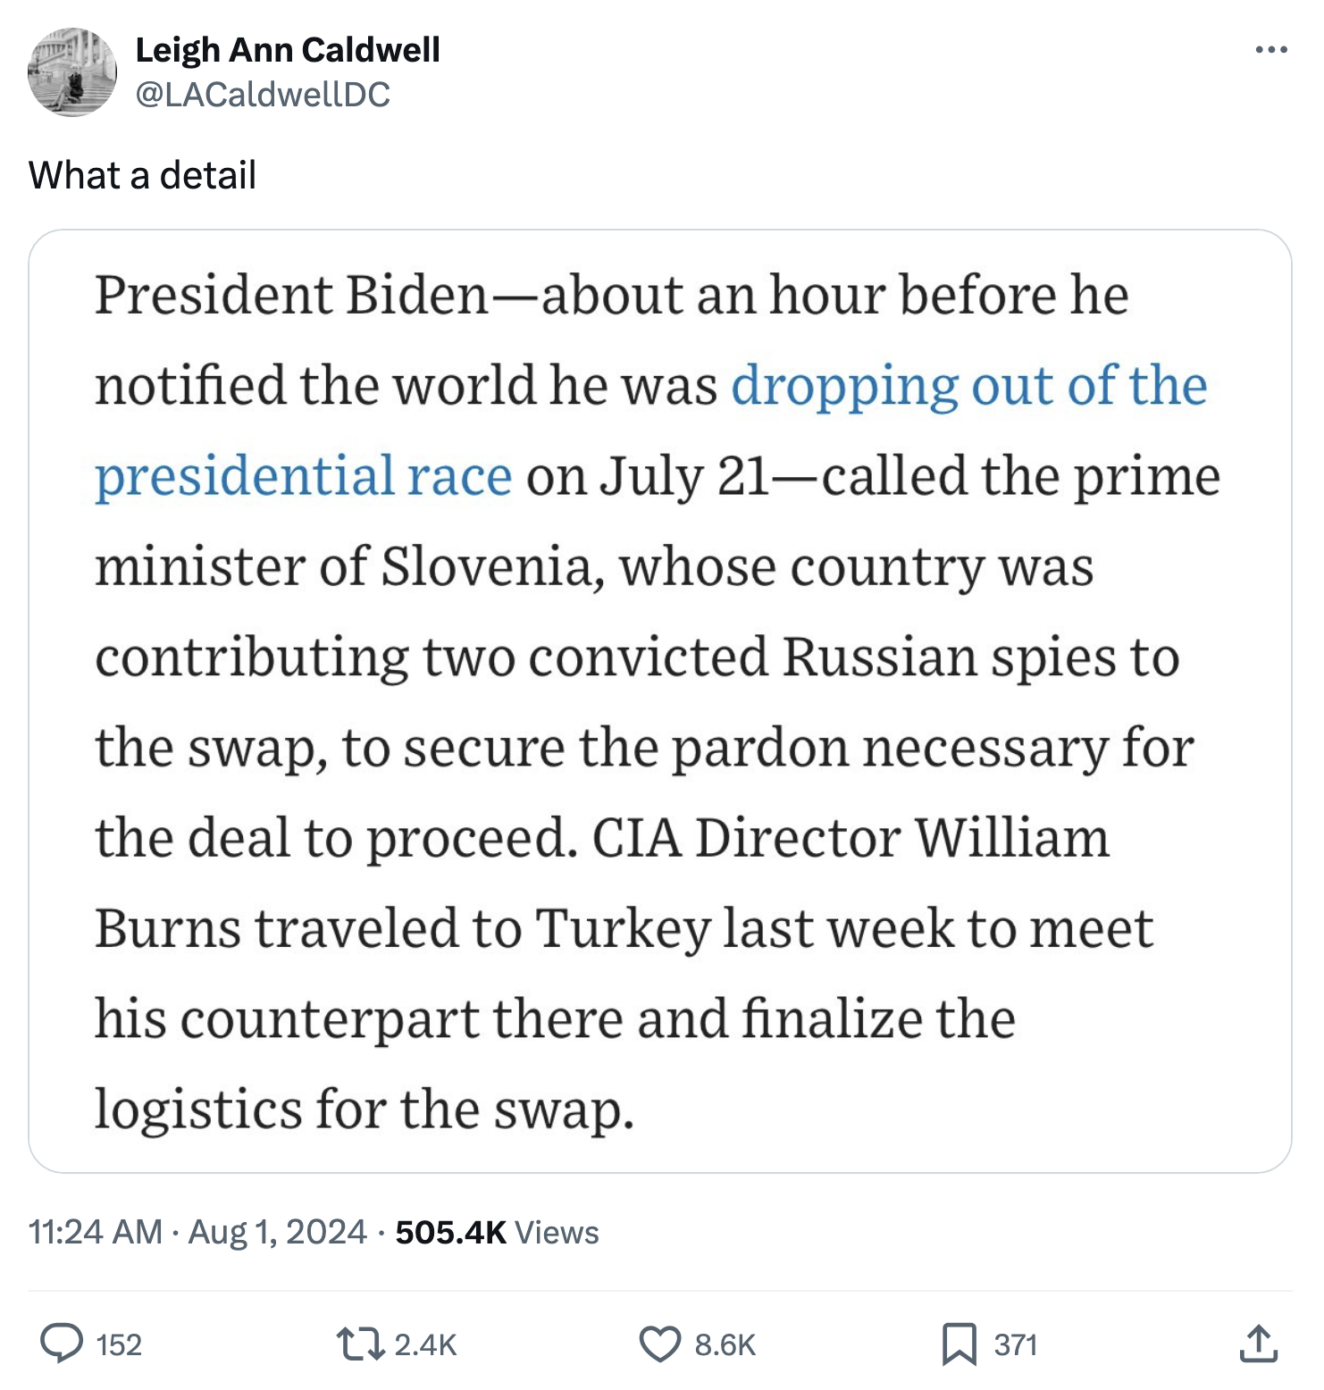Viewport: 1324px width, 1390px height.
Task: Click the Leigh Ann Caldwell display name
Action: click(x=287, y=50)
